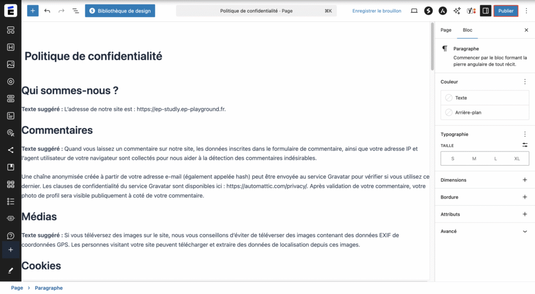Select font size S
The height and width of the screenshot is (294, 535).
[x=452, y=159]
